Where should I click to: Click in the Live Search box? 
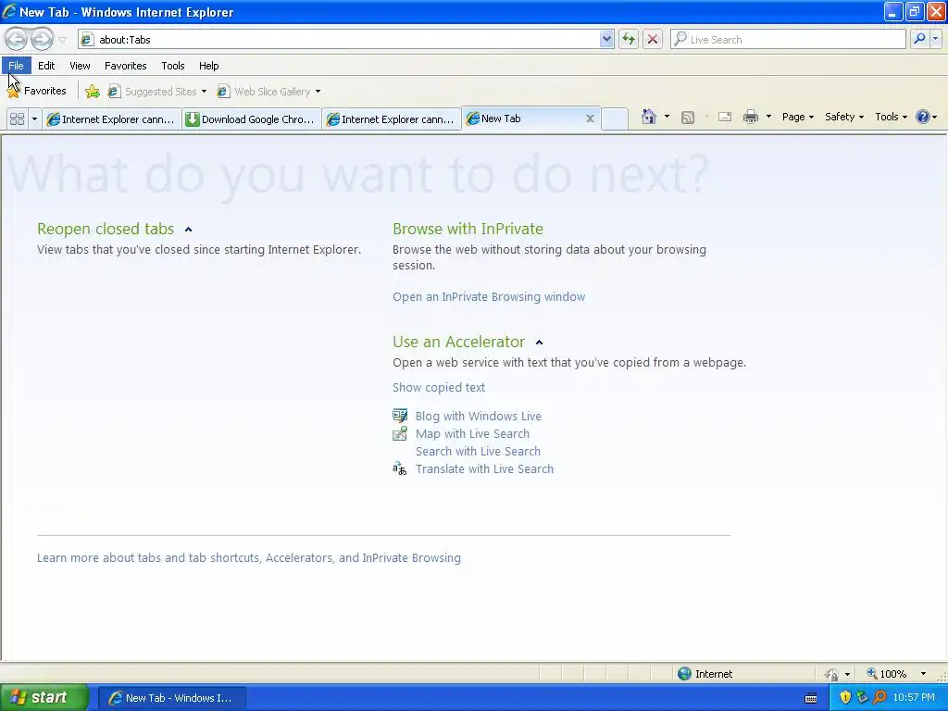788,39
